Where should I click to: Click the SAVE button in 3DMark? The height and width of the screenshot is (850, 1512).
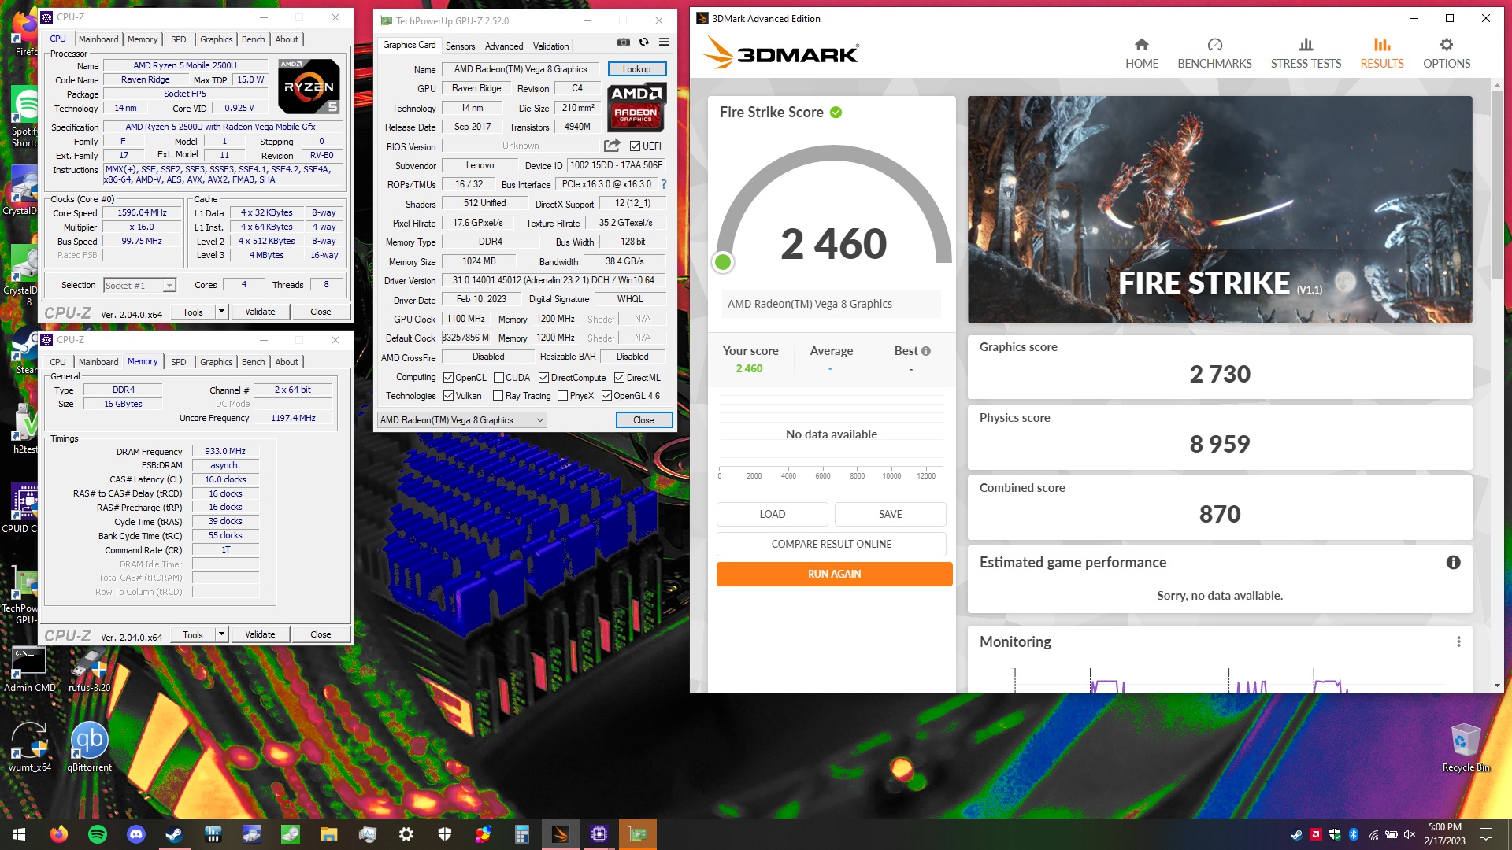890,514
